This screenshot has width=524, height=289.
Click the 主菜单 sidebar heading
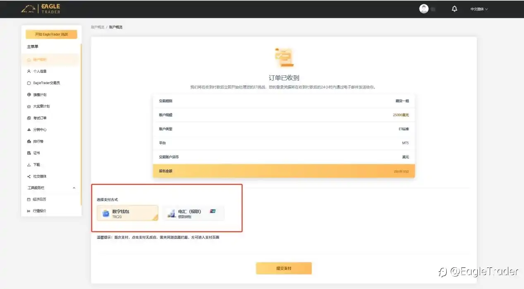33,47
